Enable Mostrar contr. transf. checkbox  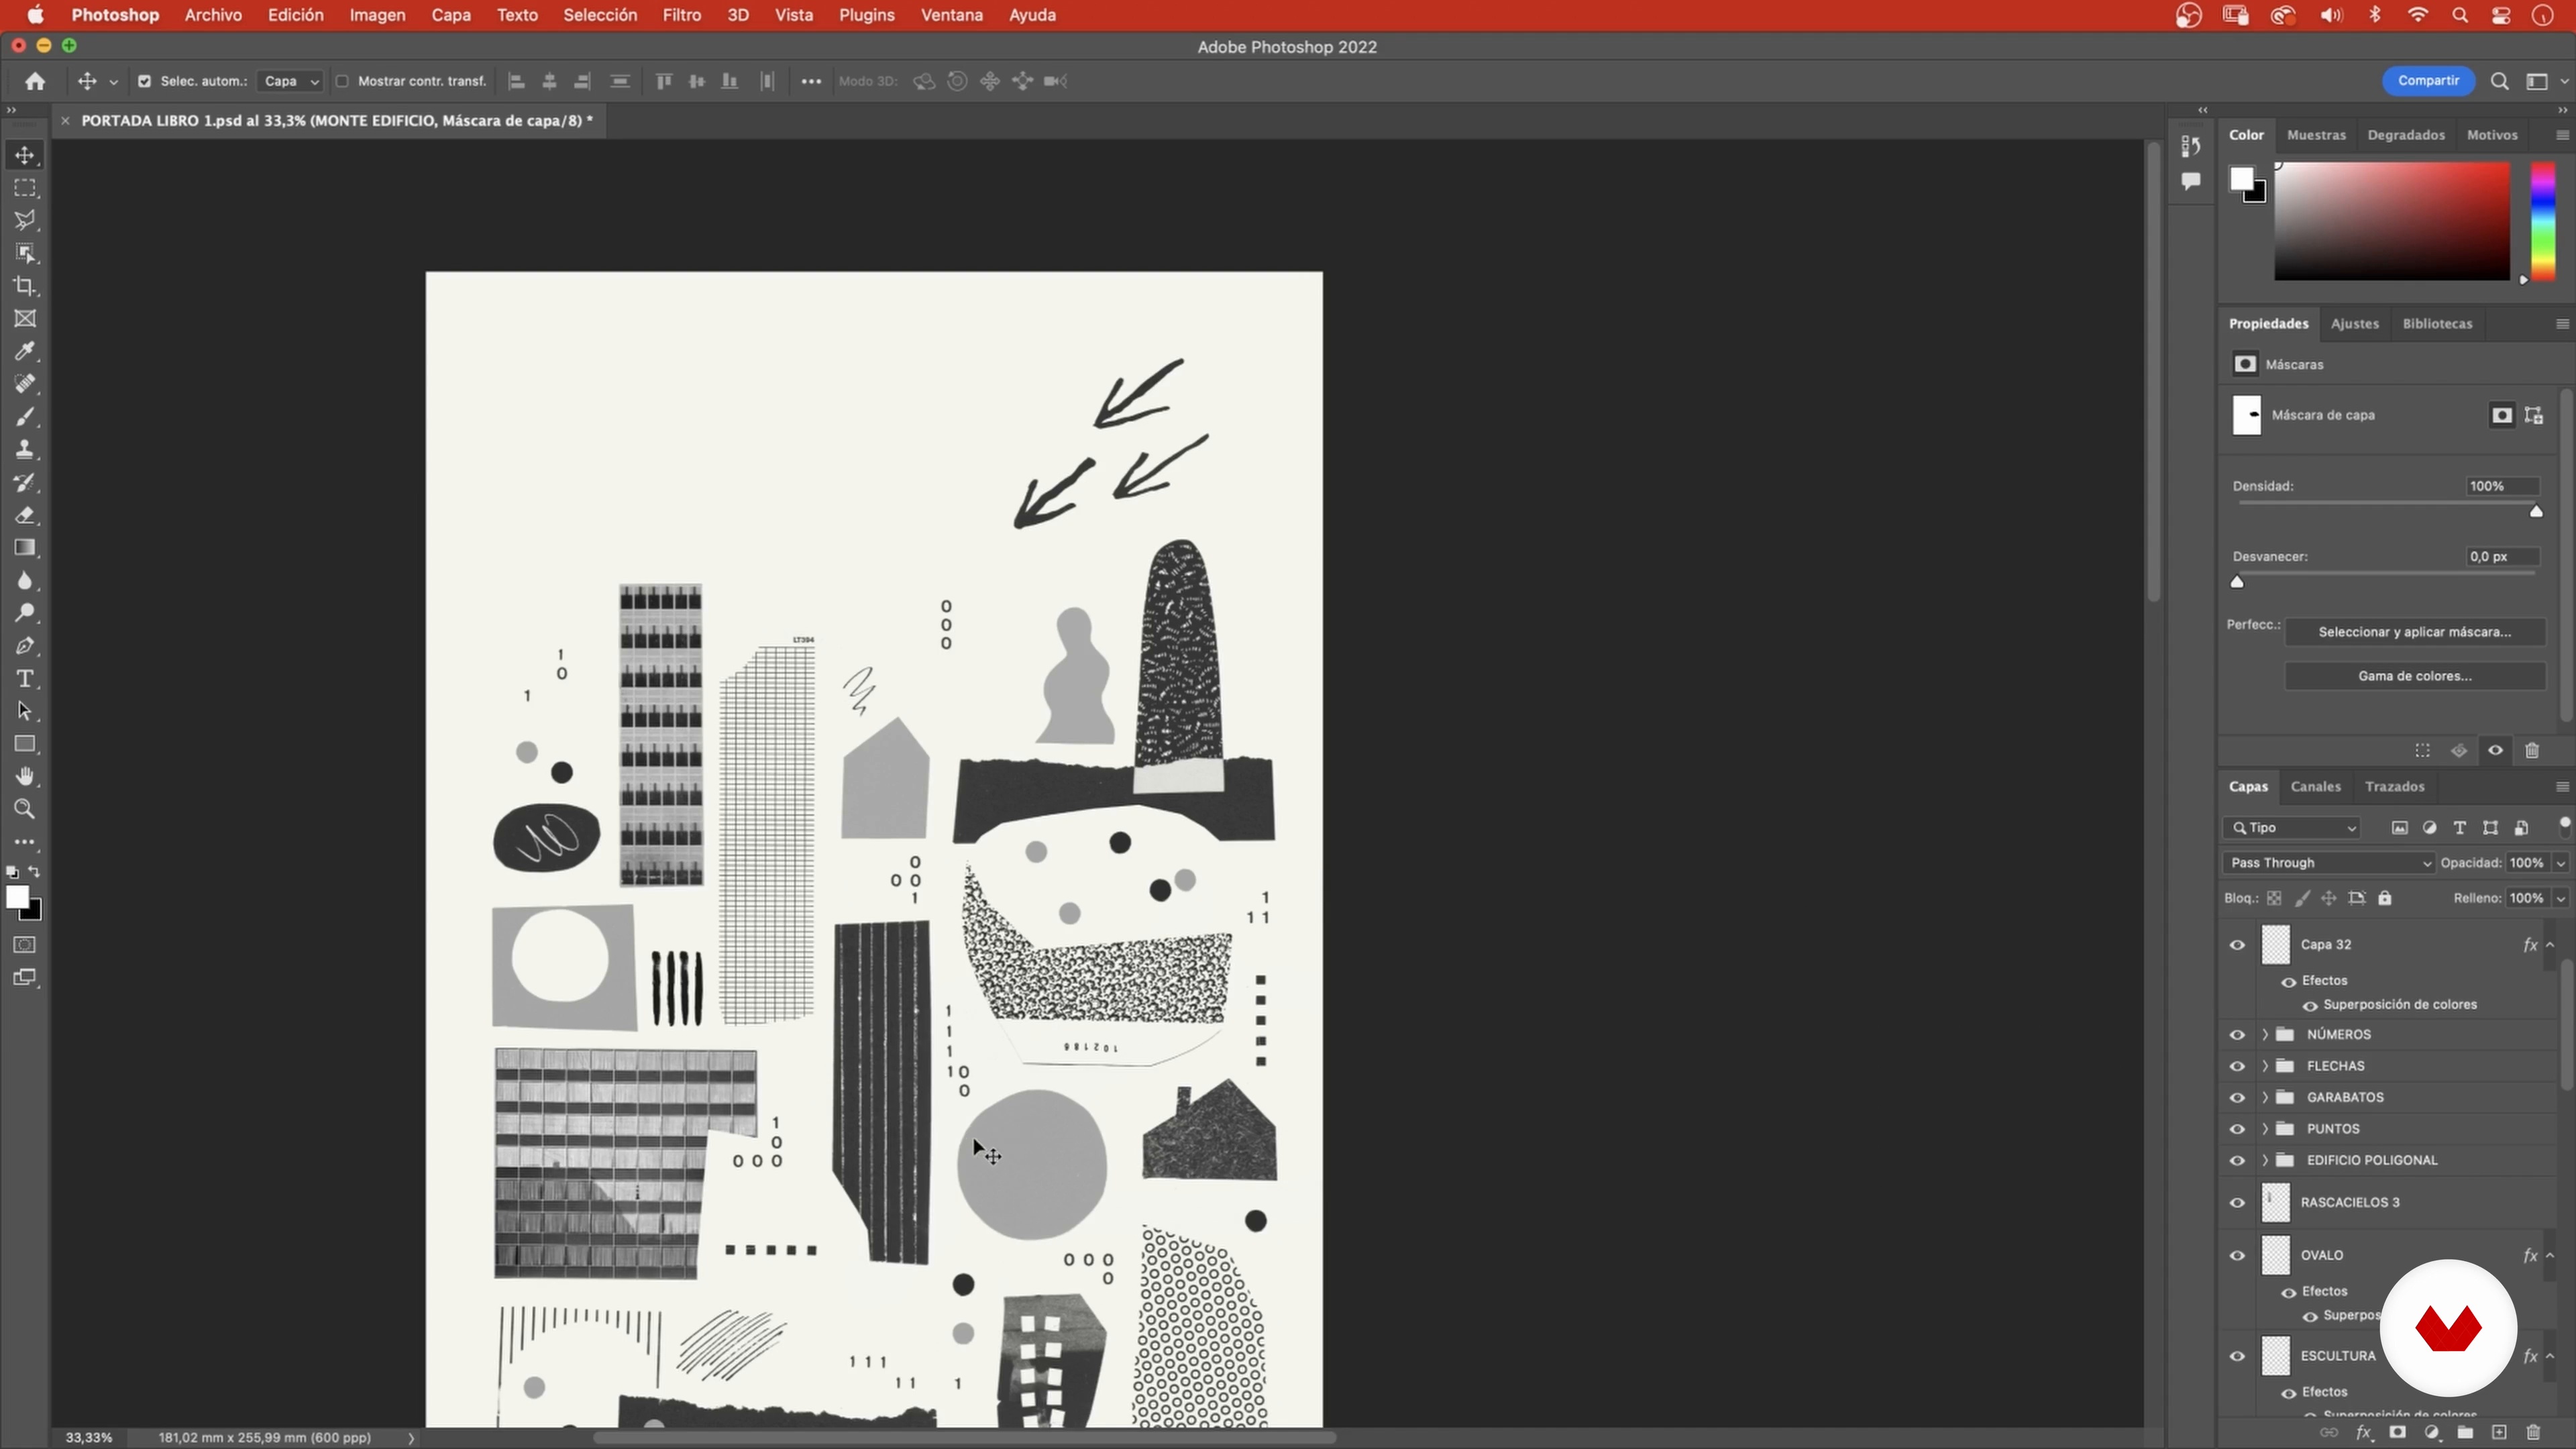pyautogui.click(x=342, y=81)
